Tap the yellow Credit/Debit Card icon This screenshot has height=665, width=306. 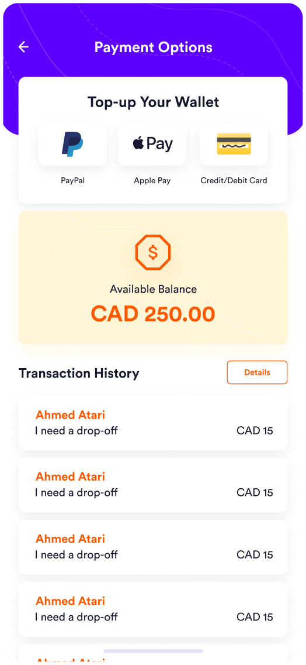point(234,144)
